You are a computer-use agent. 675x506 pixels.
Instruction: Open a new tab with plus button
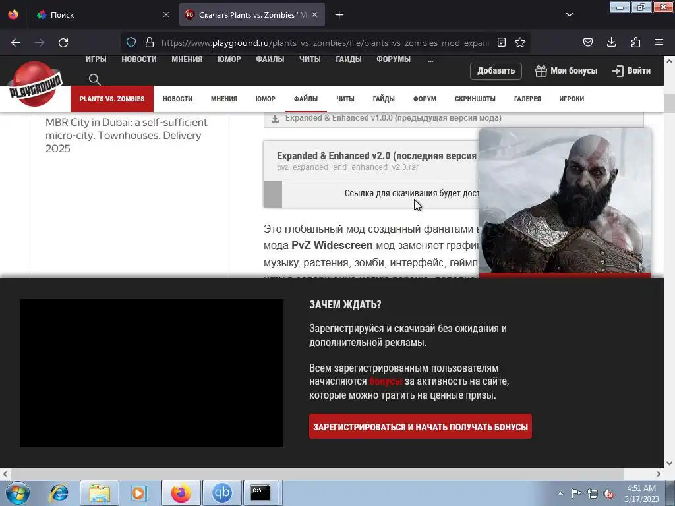click(x=339, y=15)
